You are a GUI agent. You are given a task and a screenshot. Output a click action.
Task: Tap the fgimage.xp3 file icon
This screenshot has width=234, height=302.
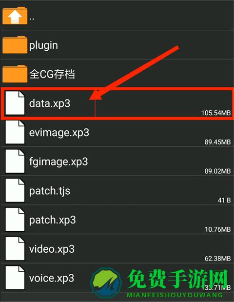coord(15,161)
